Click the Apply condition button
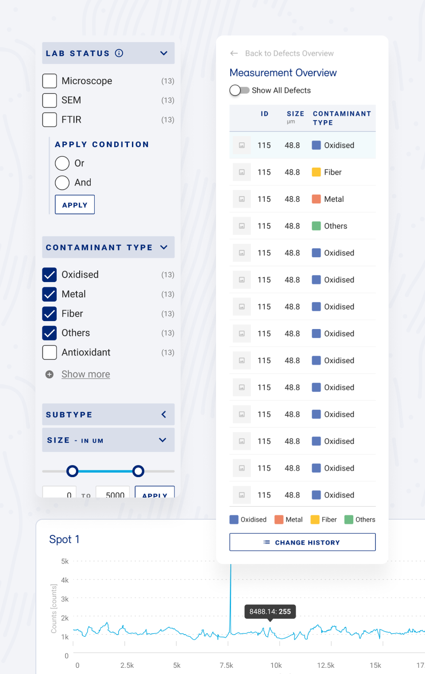This screenshot has width=425, height=674. click(x=75, y=205)
